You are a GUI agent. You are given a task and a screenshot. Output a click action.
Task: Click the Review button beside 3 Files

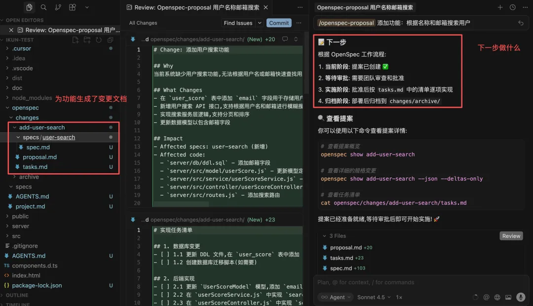511,236
